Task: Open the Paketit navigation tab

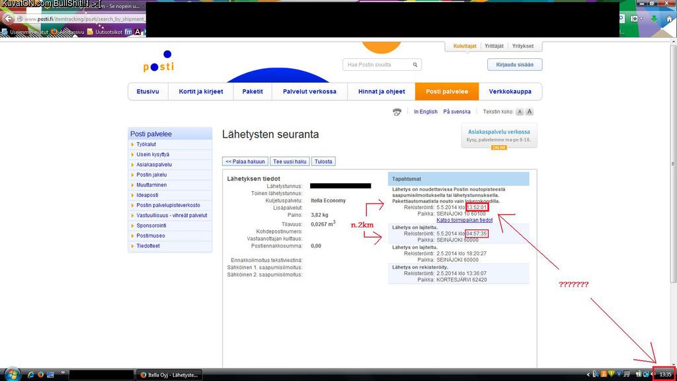Action: 253,91
